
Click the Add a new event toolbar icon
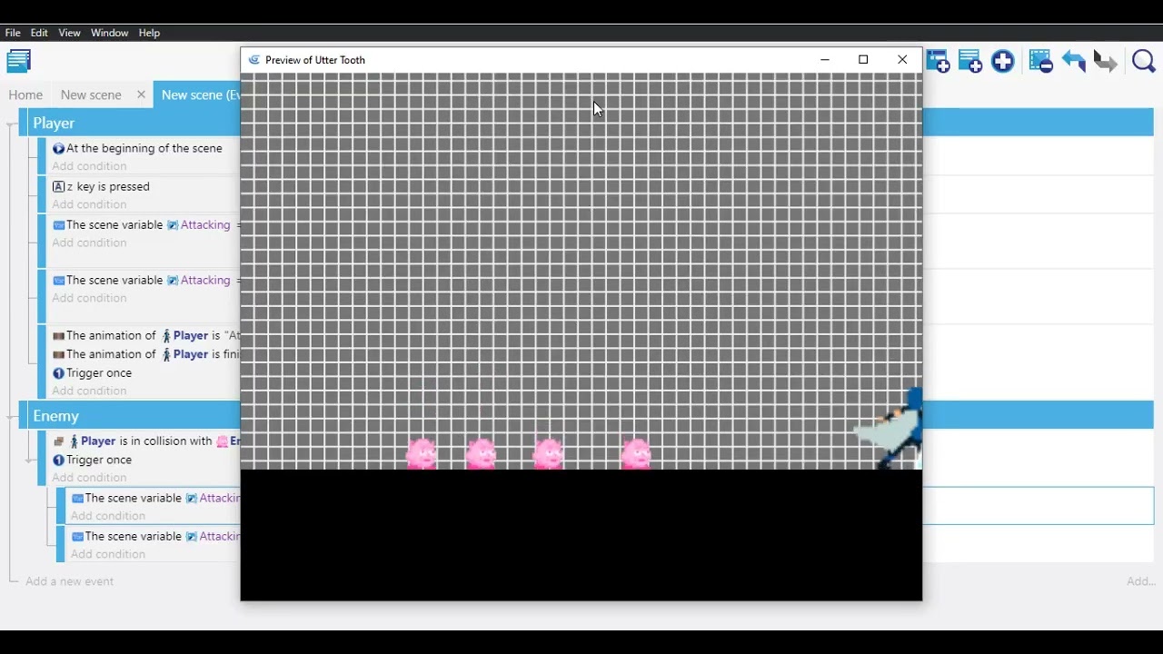click(939, 61)
